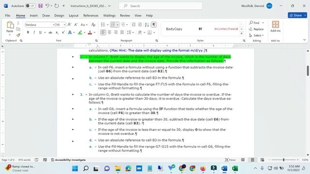310x174 pixels.
Task: Open Add-ins
Action: (276, 27)
